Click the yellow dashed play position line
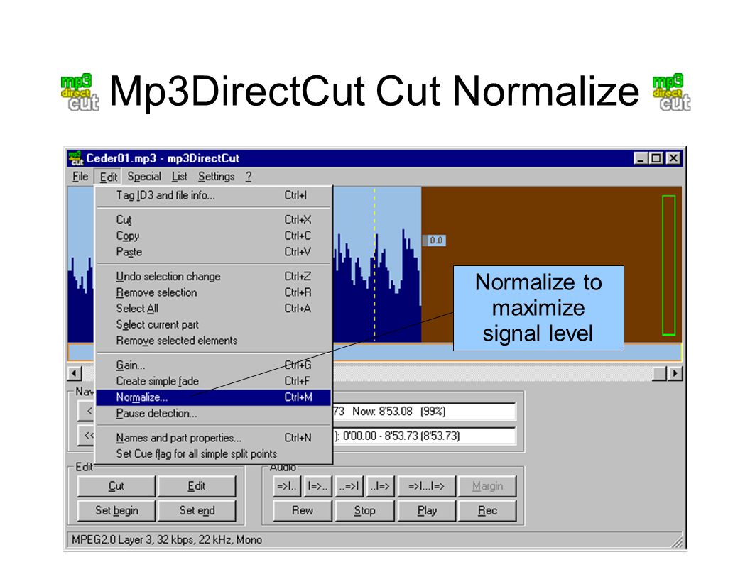Screen dimensions: 750x579 pos(374,264)
